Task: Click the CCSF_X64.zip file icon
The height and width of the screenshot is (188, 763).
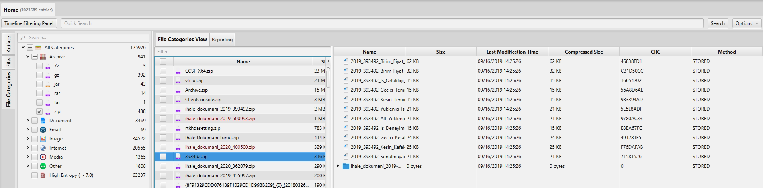Action: tap(178, 71)
